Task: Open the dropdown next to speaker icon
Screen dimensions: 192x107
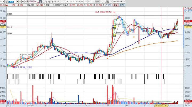Action: pyautogui.click(x=25, y=2)
